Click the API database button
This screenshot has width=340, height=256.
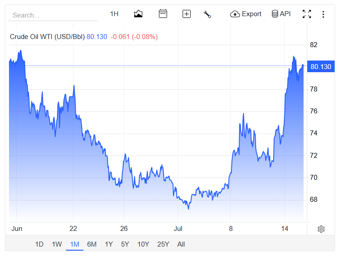click(281, 14)
